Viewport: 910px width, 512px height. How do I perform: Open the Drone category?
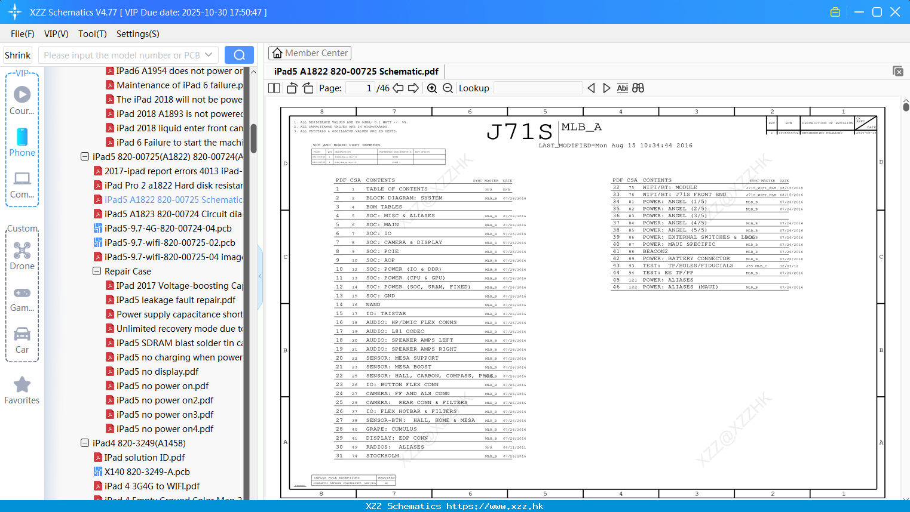(x=22, y=256)
